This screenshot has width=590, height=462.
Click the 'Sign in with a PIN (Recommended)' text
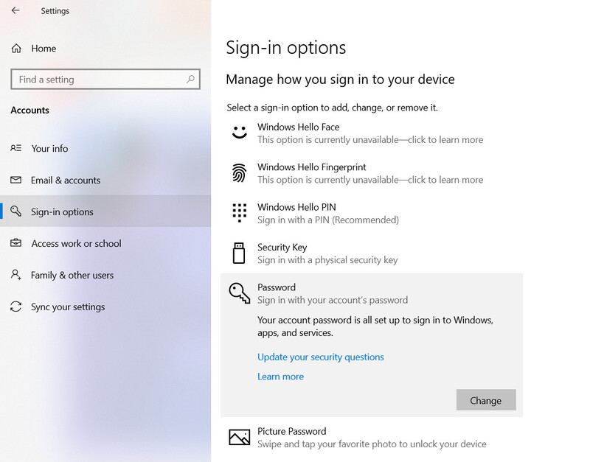tap(327, 220)
